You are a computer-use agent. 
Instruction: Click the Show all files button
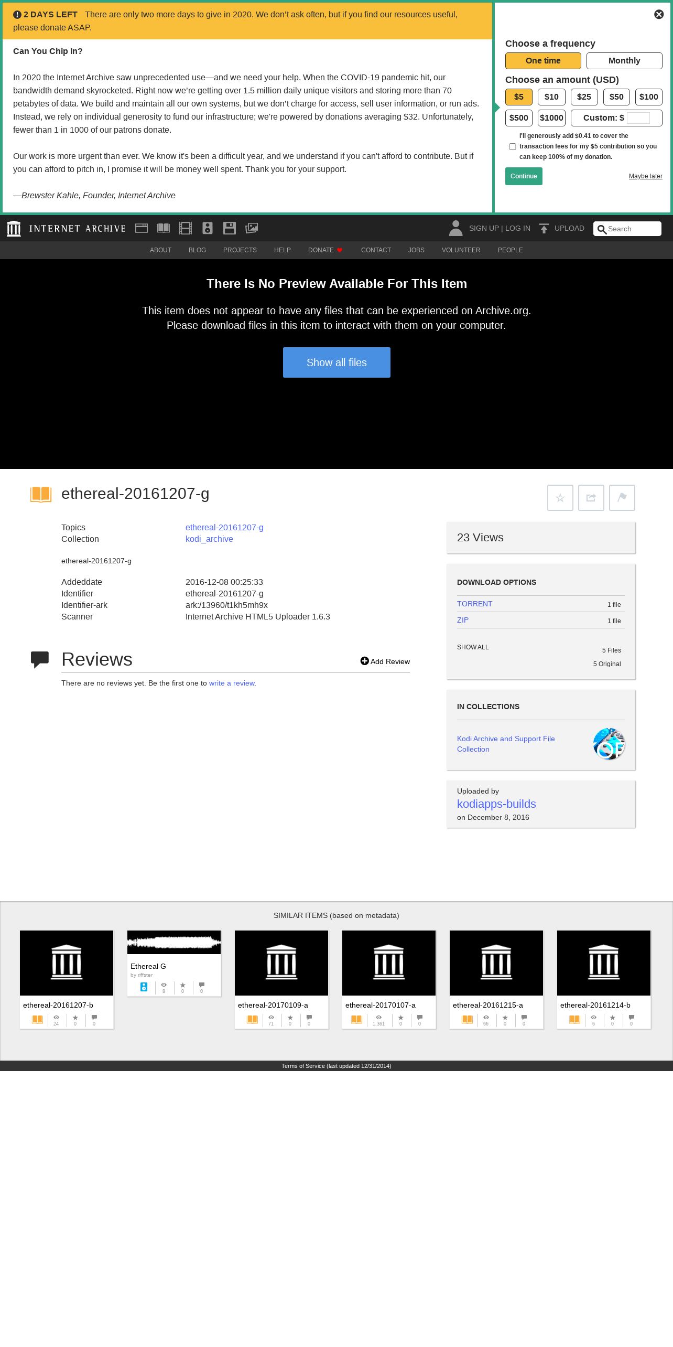click(336, 362)
